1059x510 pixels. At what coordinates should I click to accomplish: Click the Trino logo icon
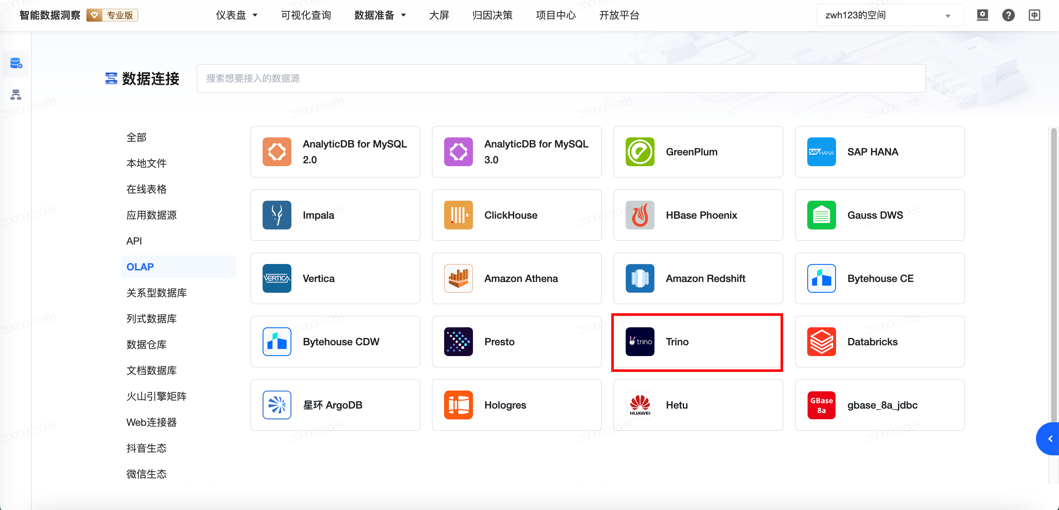pos(640,342)
